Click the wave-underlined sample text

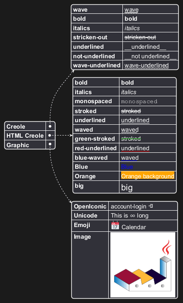click(146, 65)
